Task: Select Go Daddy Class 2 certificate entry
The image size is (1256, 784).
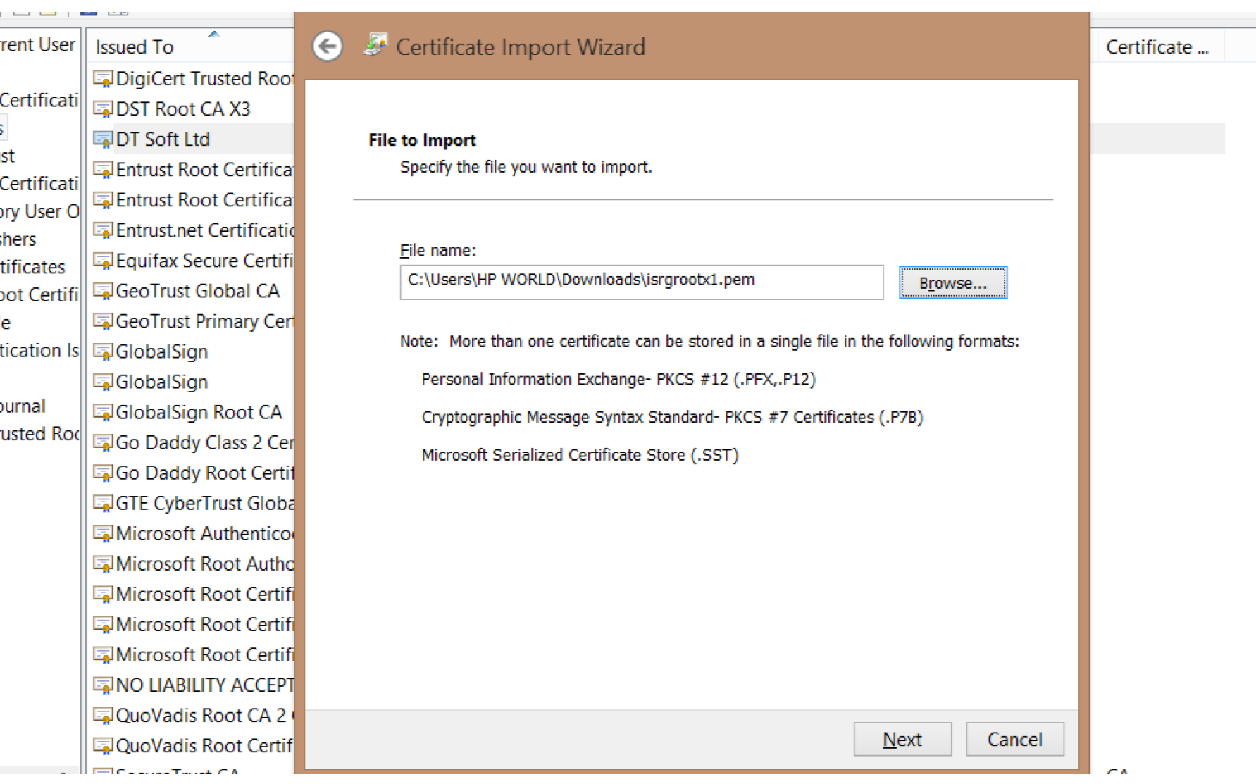Action: [204, 442]
